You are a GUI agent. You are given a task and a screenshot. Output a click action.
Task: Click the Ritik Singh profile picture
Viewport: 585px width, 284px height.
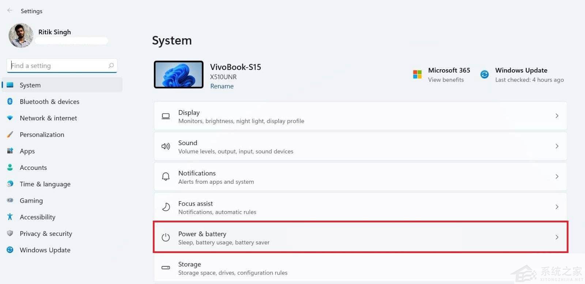coord(21,35)
